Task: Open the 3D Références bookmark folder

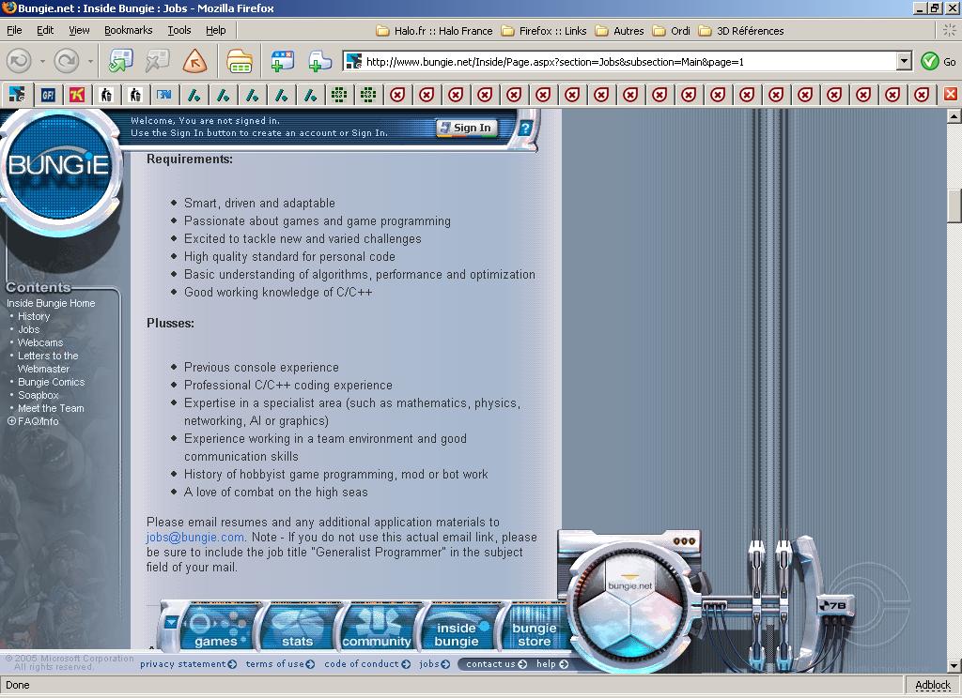Action: (741, 31)
